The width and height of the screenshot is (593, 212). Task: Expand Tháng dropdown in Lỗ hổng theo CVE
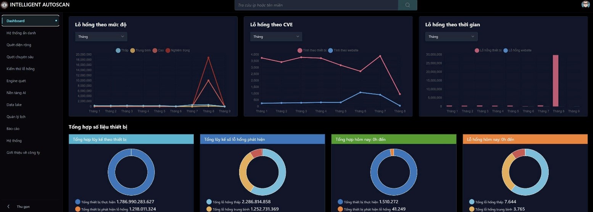[276, 37]
